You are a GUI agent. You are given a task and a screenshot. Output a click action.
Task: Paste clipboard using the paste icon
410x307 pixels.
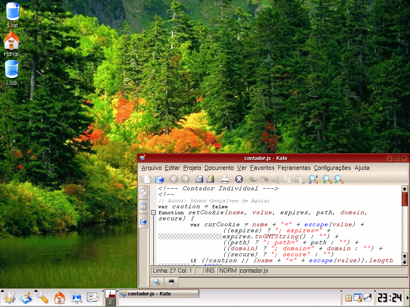pyautogui.click(x=299, y=179)
